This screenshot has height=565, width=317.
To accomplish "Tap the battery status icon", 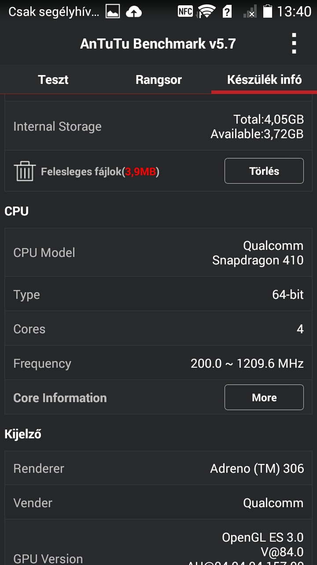I will click(x=267, y=11).
